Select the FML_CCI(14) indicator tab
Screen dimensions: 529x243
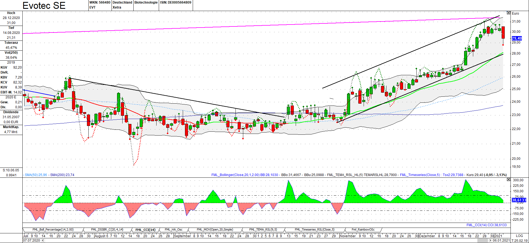tap(145, 230)
